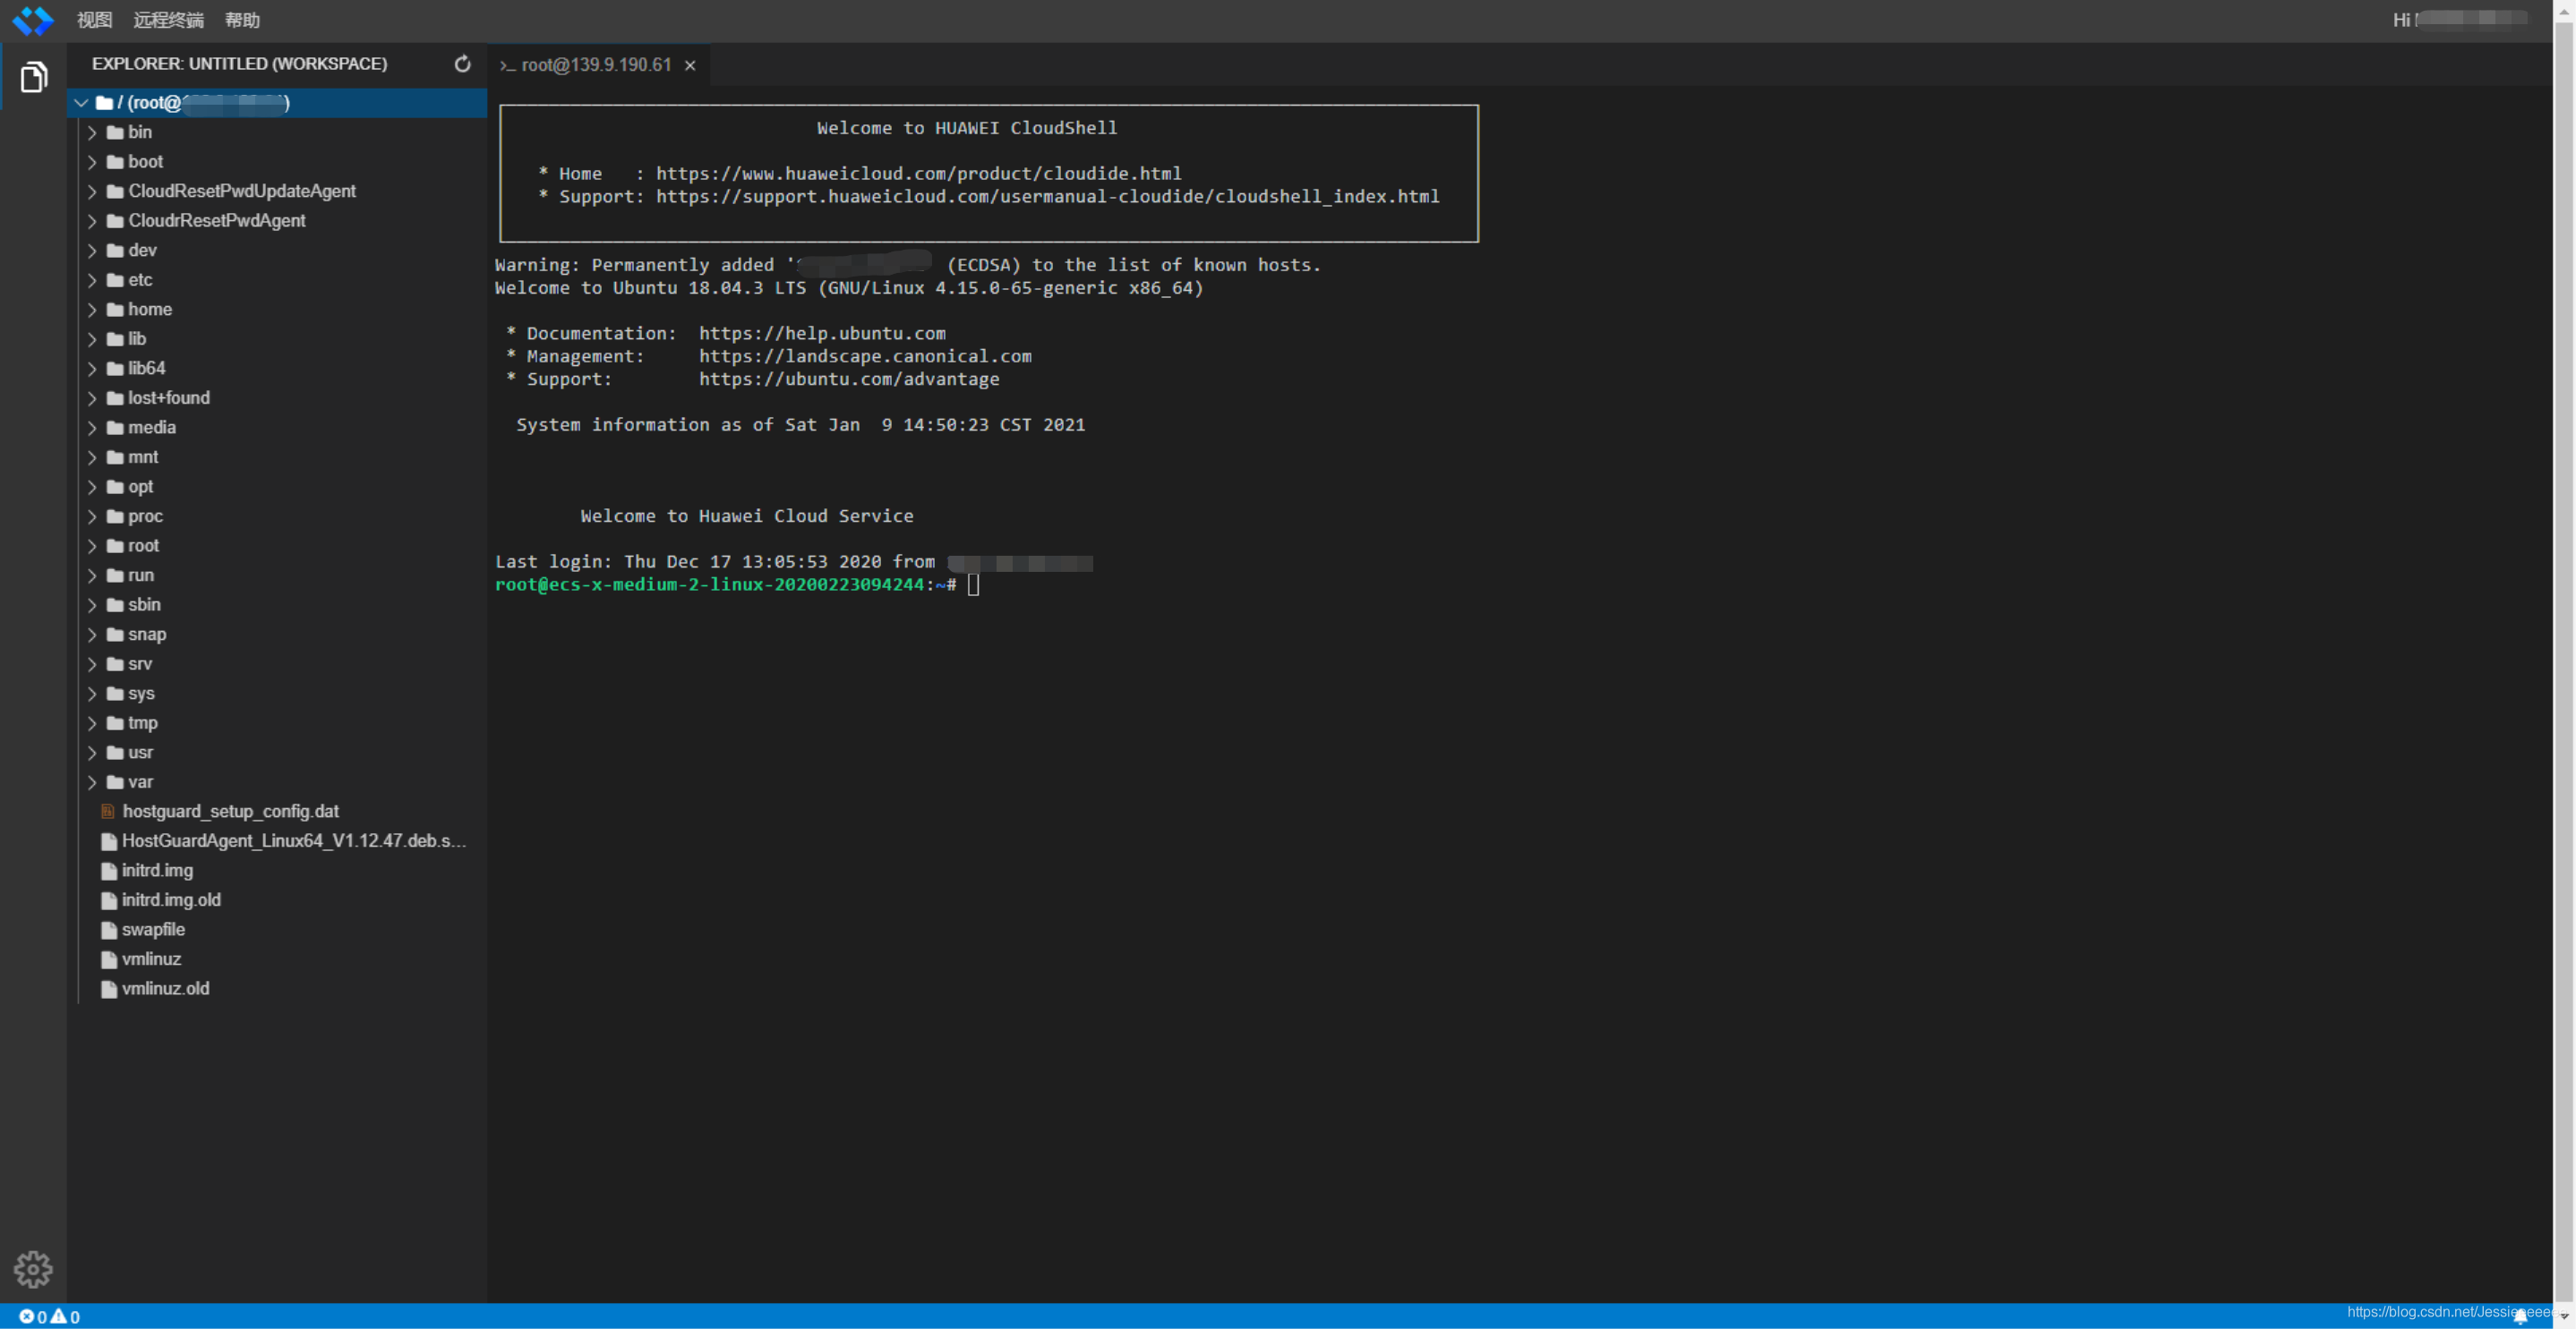Select the var folder
2576x1329 pixels.
(277, 782)
